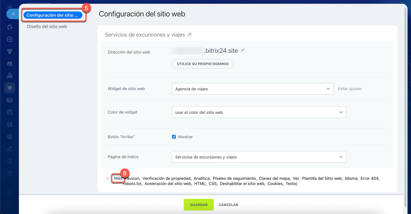Edit the site name with the pencil icon
The height and width of the screenshot is (214, 411).
(x=190, y=35)
